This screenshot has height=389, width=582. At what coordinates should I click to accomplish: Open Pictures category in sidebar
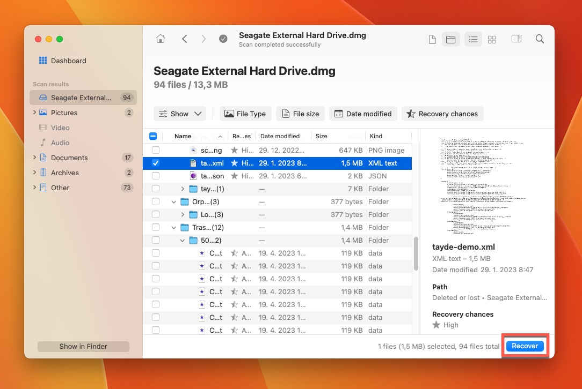(x=83, y=113)
